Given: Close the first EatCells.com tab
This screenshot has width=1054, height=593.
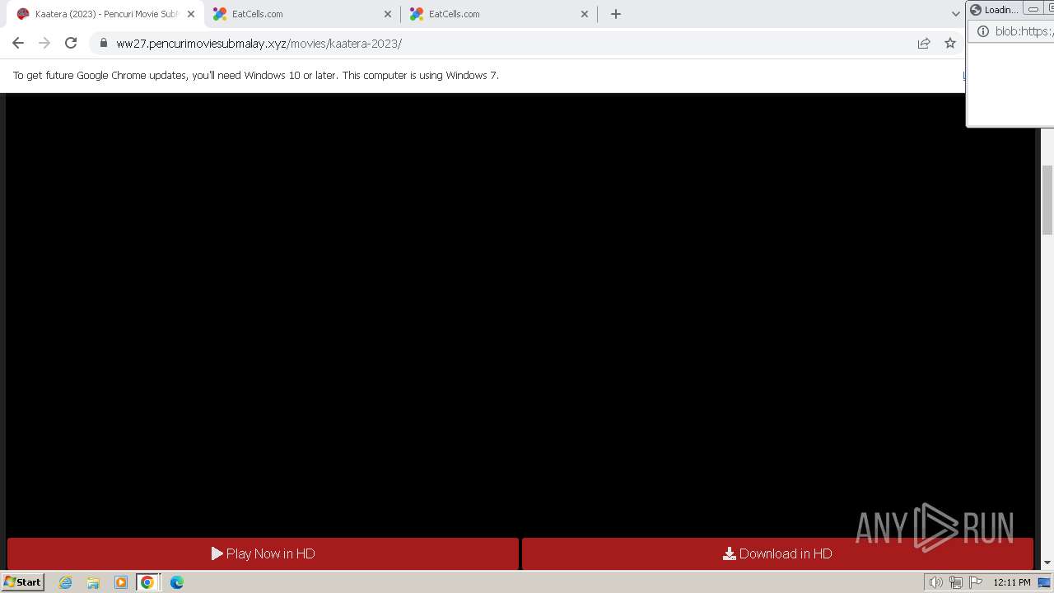Looking at the screenshot, I should pos(388,14).
